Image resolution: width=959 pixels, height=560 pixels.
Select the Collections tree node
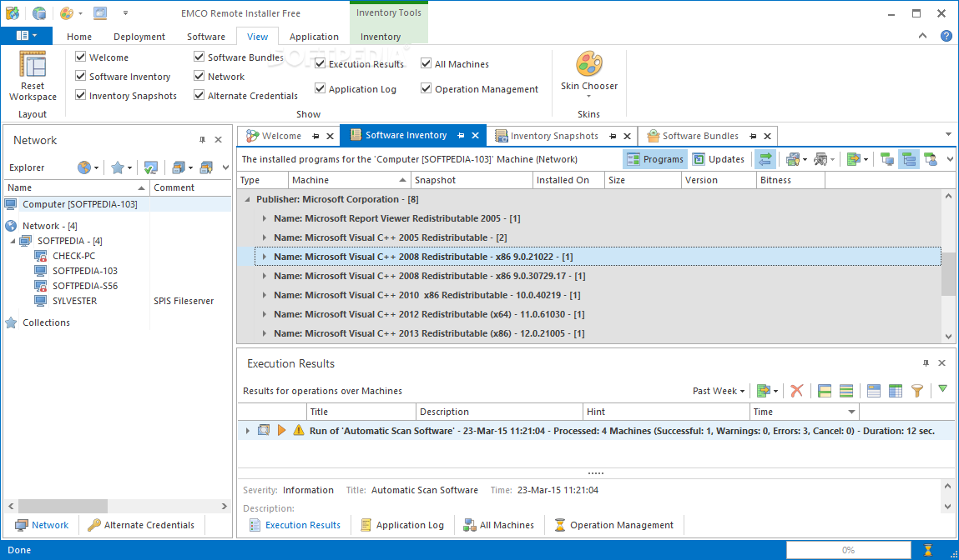47,322
